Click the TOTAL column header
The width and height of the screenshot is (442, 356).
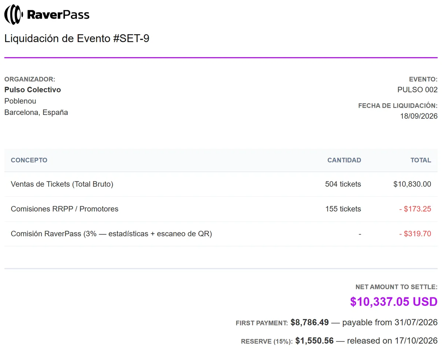tap(421, 160)
